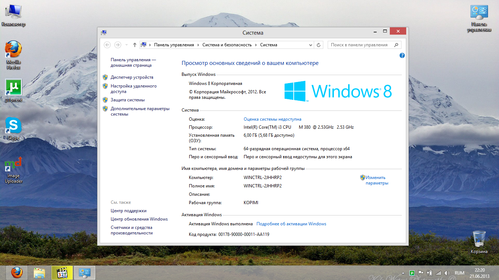Click the Система window title-bar icon
This screenshot has height=280, width=499.
pyautogui.click(x=104, y=32)
